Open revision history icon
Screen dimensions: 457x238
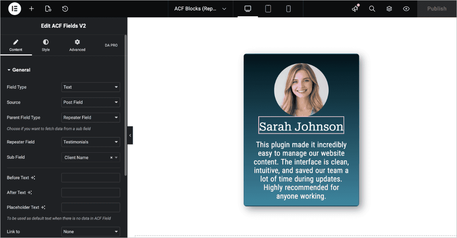[x=65, y=9]
